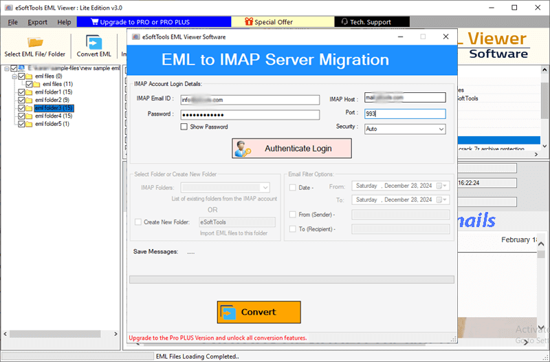The width and height of the screenshot is (550, 362).
Task: Click the eml files (11) folder icon
Action: (x=36, y=84)
